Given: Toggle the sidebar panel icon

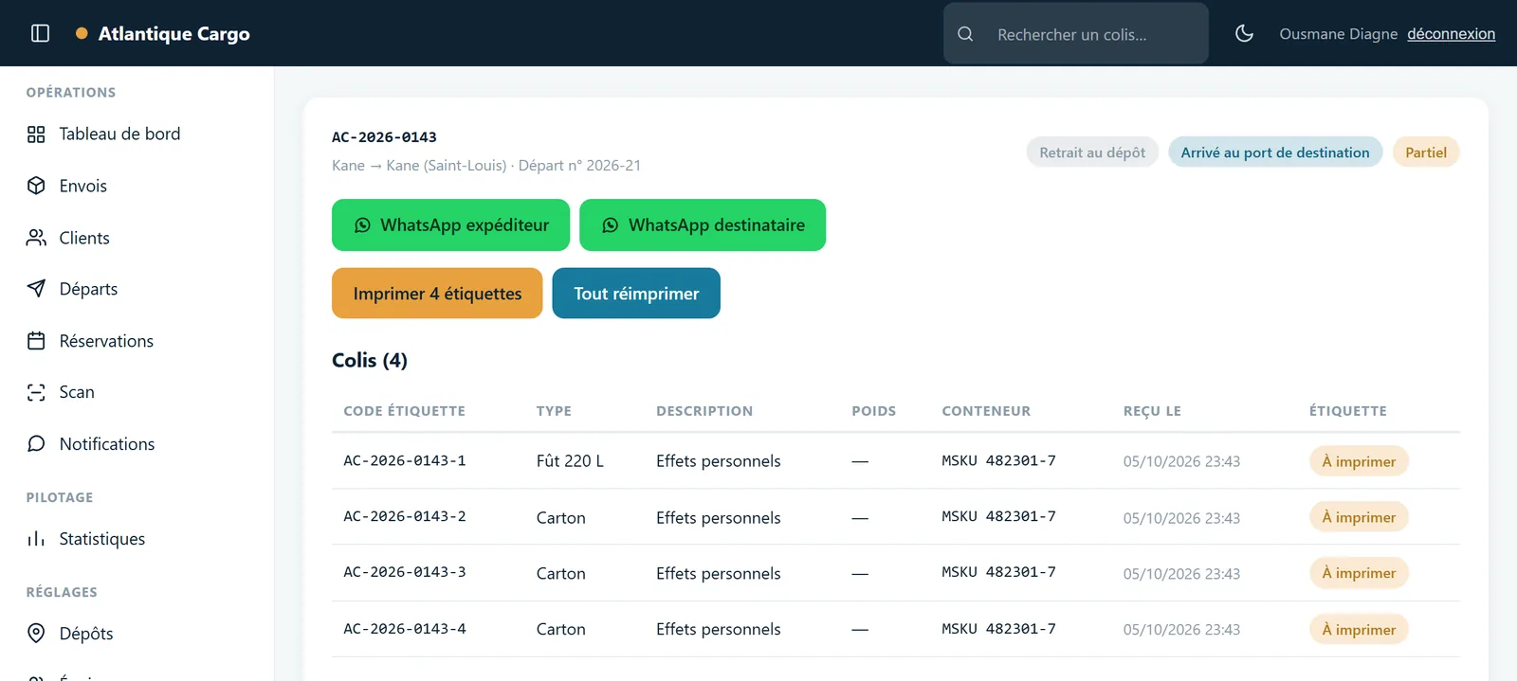Looking at the screenshot, I should (40, 33).
